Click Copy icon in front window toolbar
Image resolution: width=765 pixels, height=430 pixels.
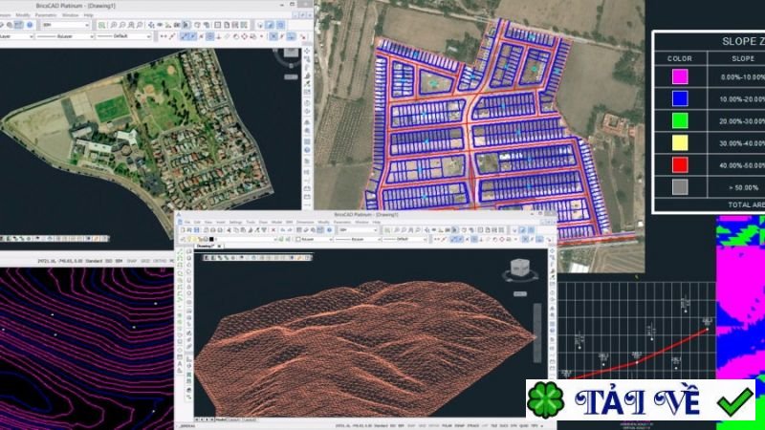coord(236,230)
